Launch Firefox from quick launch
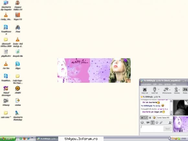 (25, 139)
